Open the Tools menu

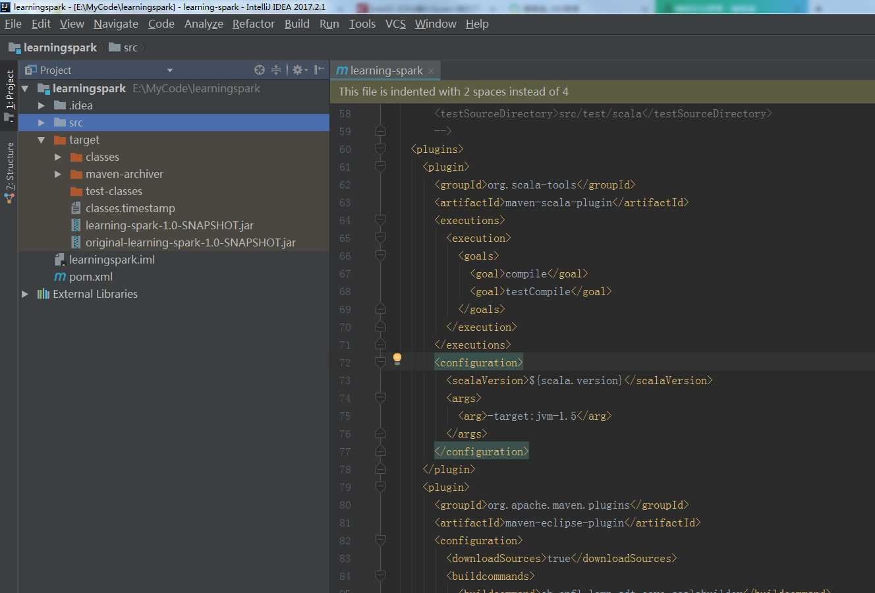click(x=362, y=24)
